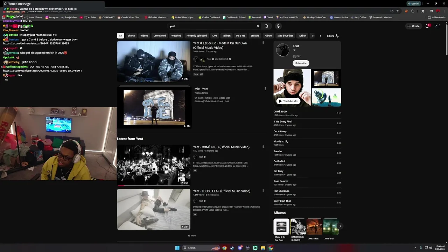Open DANGEROUS SUMMER album cover

click(297, 226)
